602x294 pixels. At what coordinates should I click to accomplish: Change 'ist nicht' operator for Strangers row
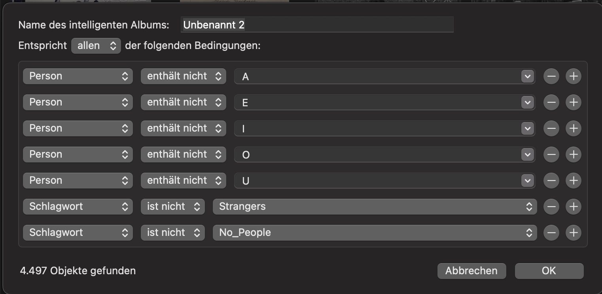point(173,207)
